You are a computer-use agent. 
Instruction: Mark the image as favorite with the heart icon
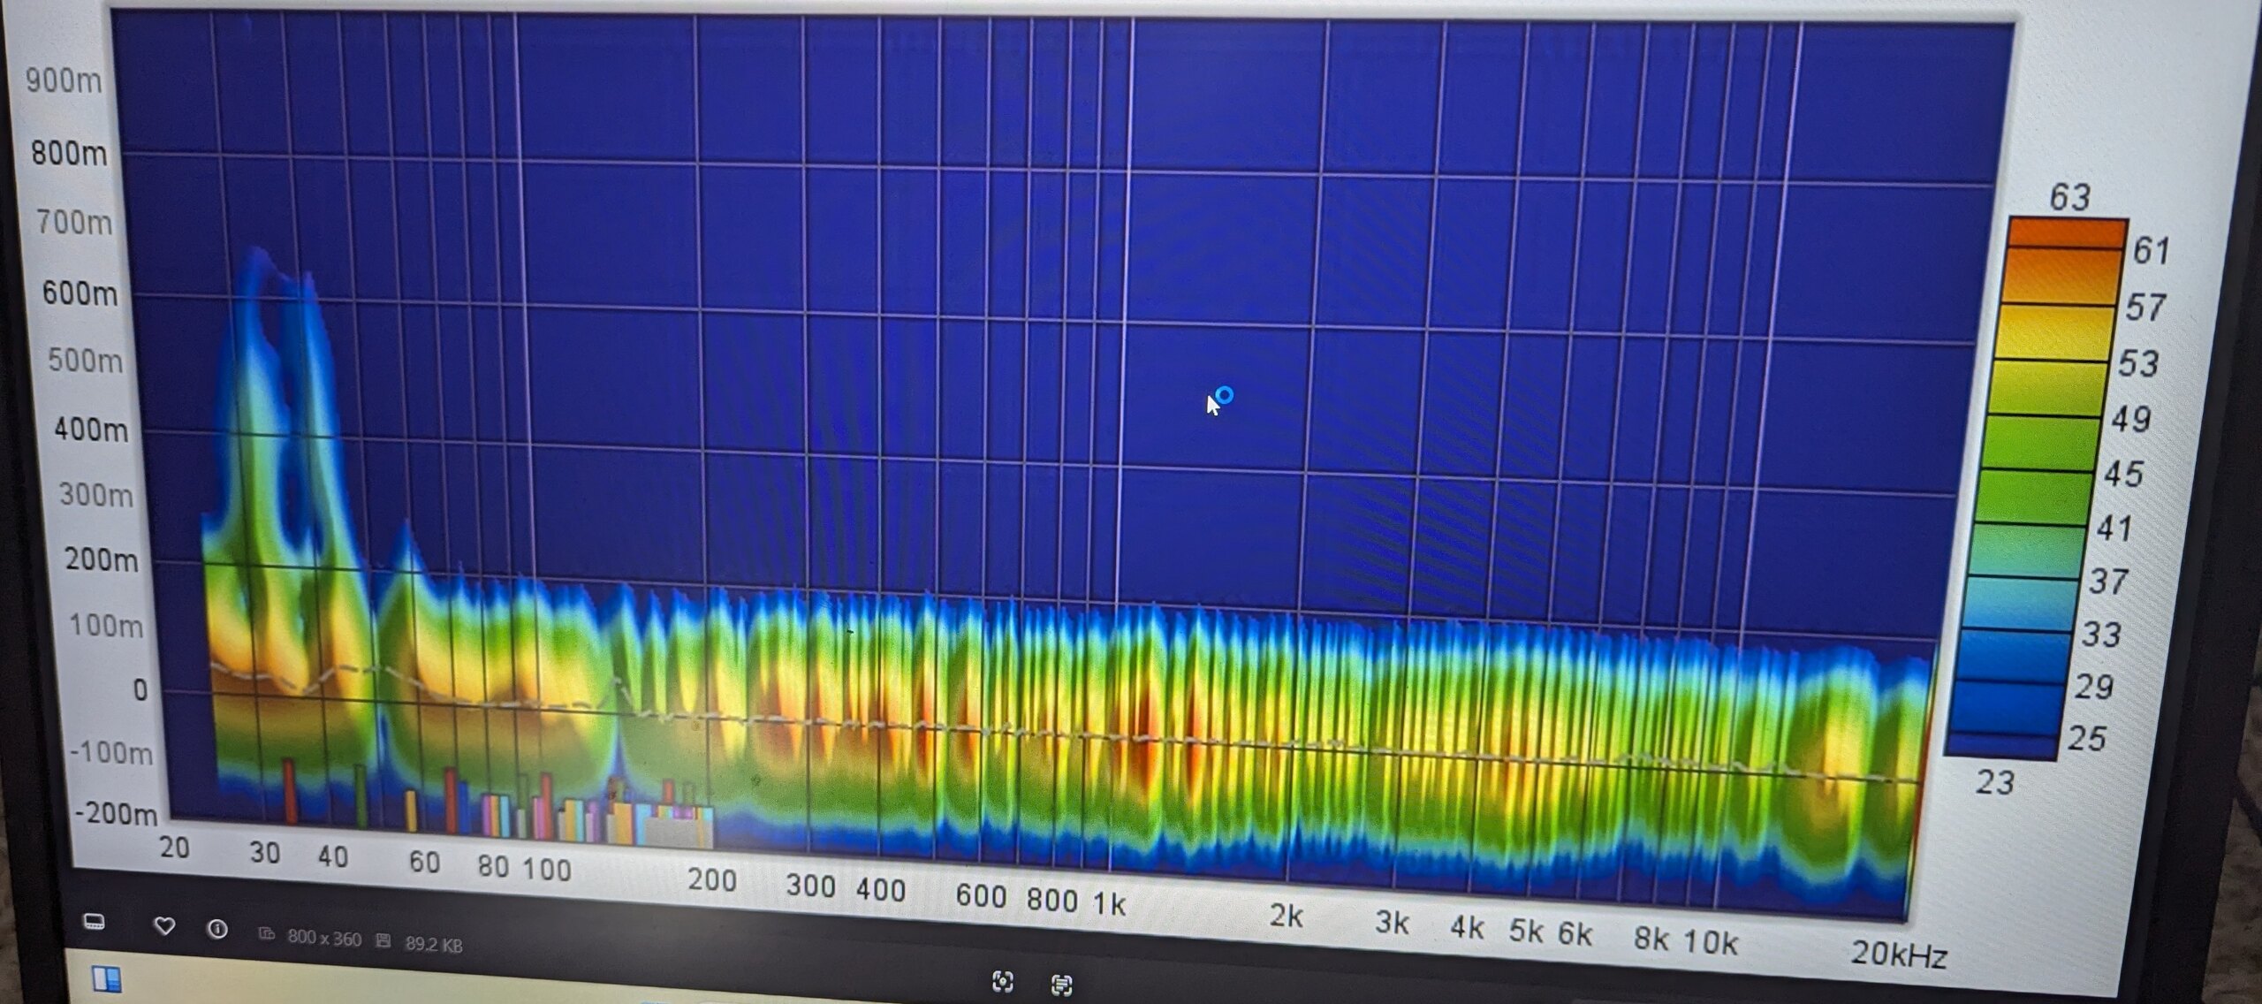164,926
